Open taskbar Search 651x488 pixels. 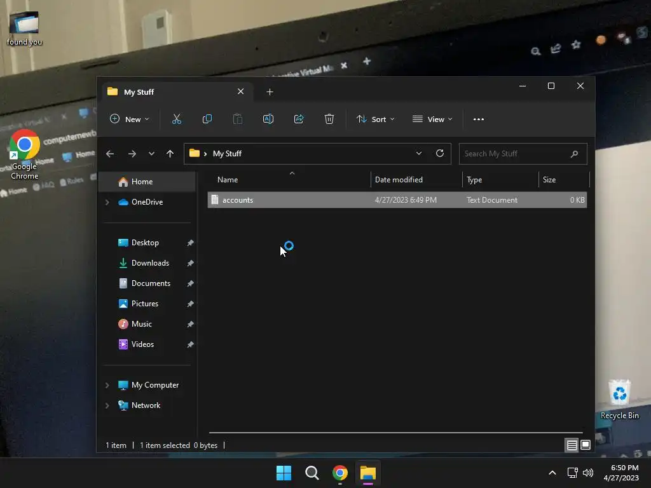[312, 473]
